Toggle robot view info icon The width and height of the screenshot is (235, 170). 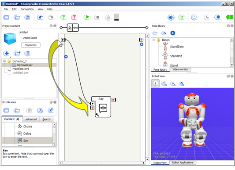pyautogui.click(x=155, y=83)
